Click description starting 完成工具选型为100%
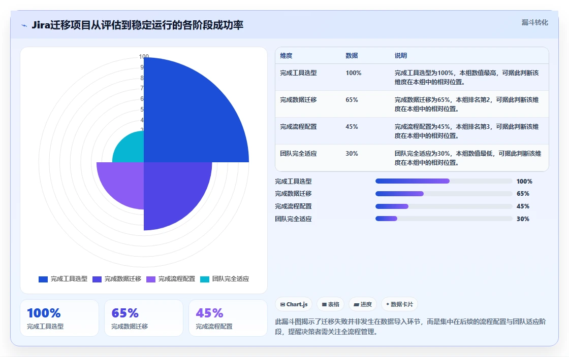Screen dimensions: 569x357 (x=467, y=78)
